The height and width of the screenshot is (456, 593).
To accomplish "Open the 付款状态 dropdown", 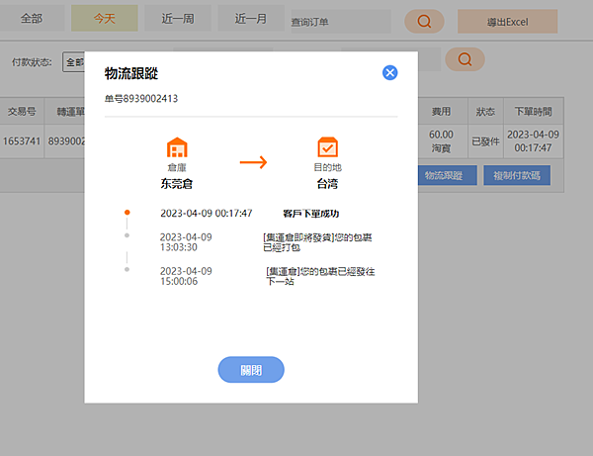I will tap(74, 62).
